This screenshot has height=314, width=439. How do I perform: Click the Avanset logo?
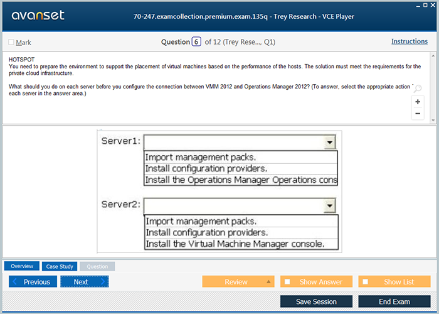pos(36,16)
